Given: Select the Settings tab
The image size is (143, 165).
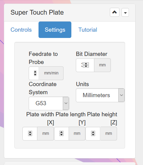Looking at the screenshot, I should click(55, 30).
